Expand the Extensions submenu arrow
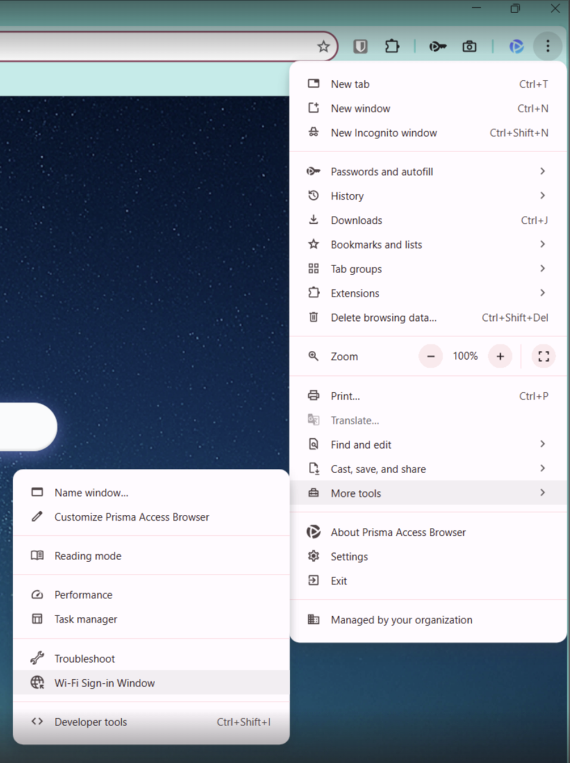The width and height of the screenshot is (570, 763). 543,293
